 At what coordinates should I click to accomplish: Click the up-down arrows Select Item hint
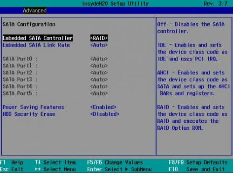[55, 162]
